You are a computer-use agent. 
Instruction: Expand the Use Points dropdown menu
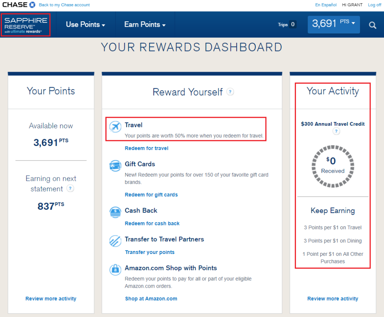click(85, 24)
